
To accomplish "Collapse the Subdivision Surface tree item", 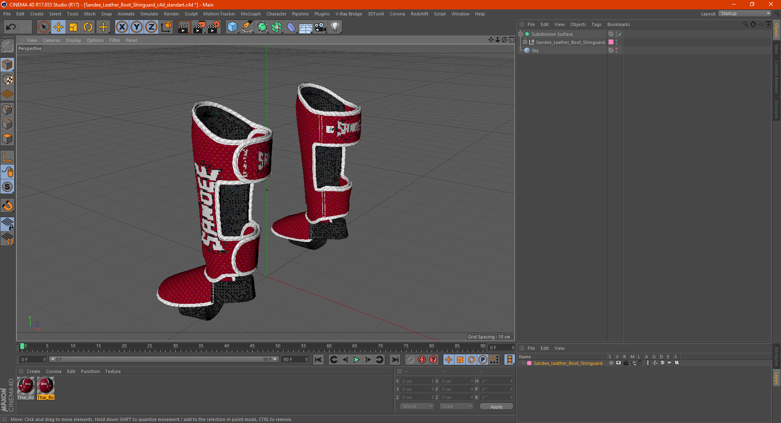I will coord(521,34).
